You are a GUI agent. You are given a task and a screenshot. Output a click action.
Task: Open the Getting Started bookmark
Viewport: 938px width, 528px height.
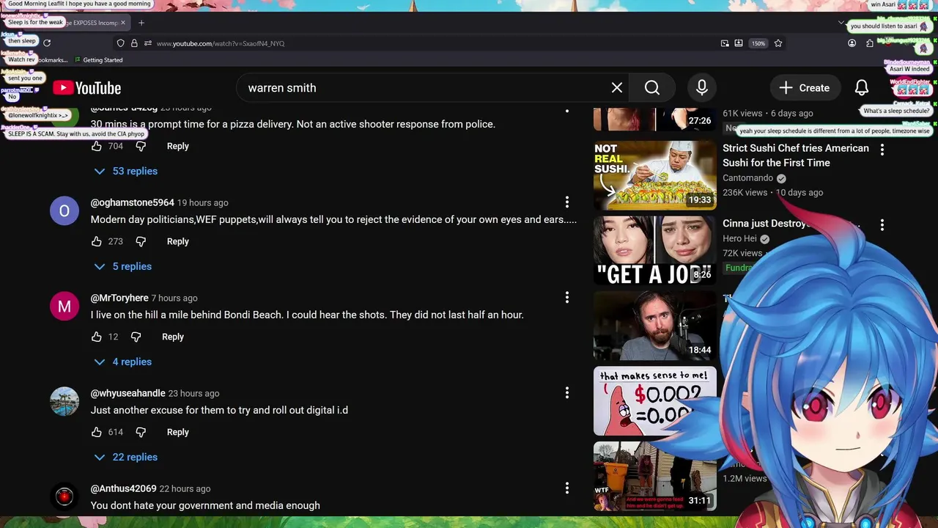pyautogui.click(x=98, y=60)
